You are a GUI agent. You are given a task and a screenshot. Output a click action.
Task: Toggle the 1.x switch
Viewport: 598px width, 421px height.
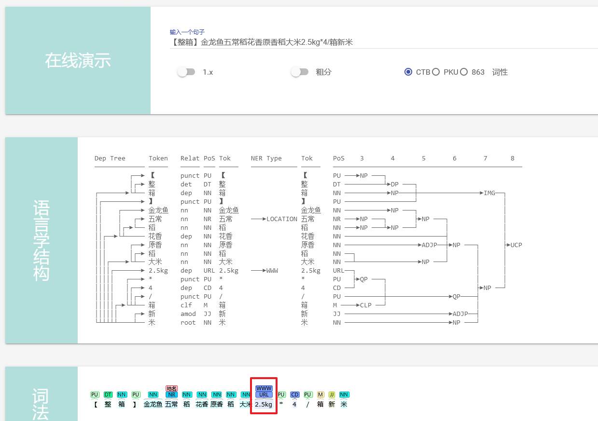pos(187,71)
